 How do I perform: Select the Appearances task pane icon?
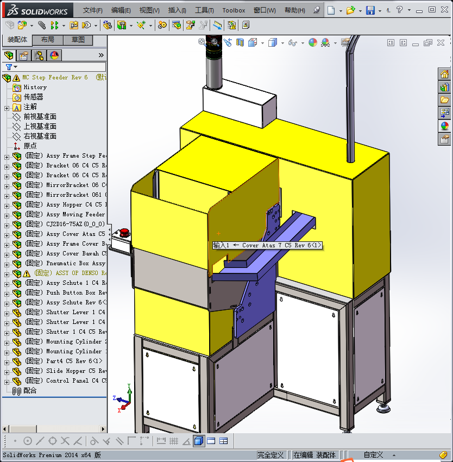(x=444, y=126)
